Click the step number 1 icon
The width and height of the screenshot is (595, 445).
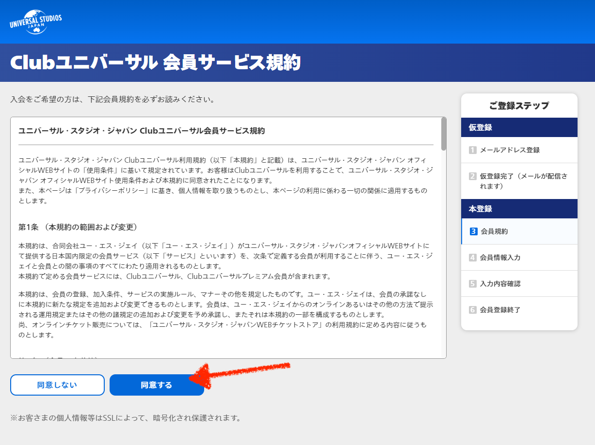(473, 150)
